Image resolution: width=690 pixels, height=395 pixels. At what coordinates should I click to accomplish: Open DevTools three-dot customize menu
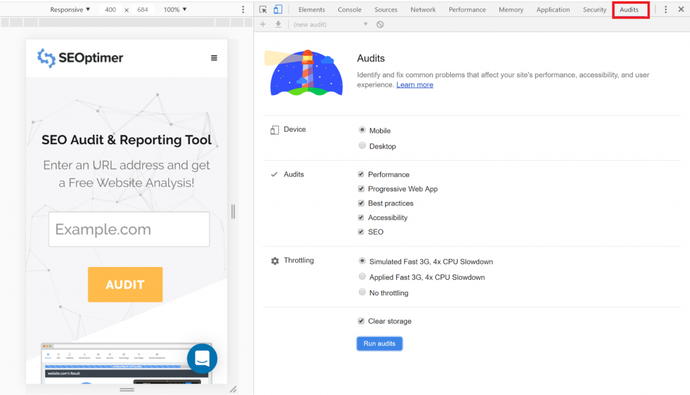[x=666, y=9]
